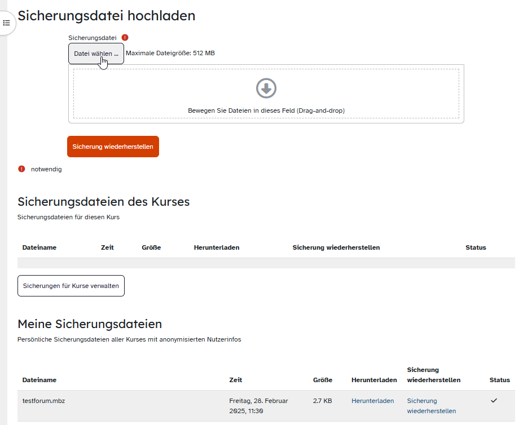Restore testforum.mbz via Sicherung wiederherstellen link
Image resolution: width=519 pixels, height=425 pixels.
(432, 406)
